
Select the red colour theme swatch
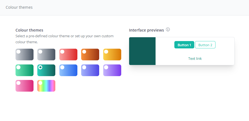click(x=68, y=54)
